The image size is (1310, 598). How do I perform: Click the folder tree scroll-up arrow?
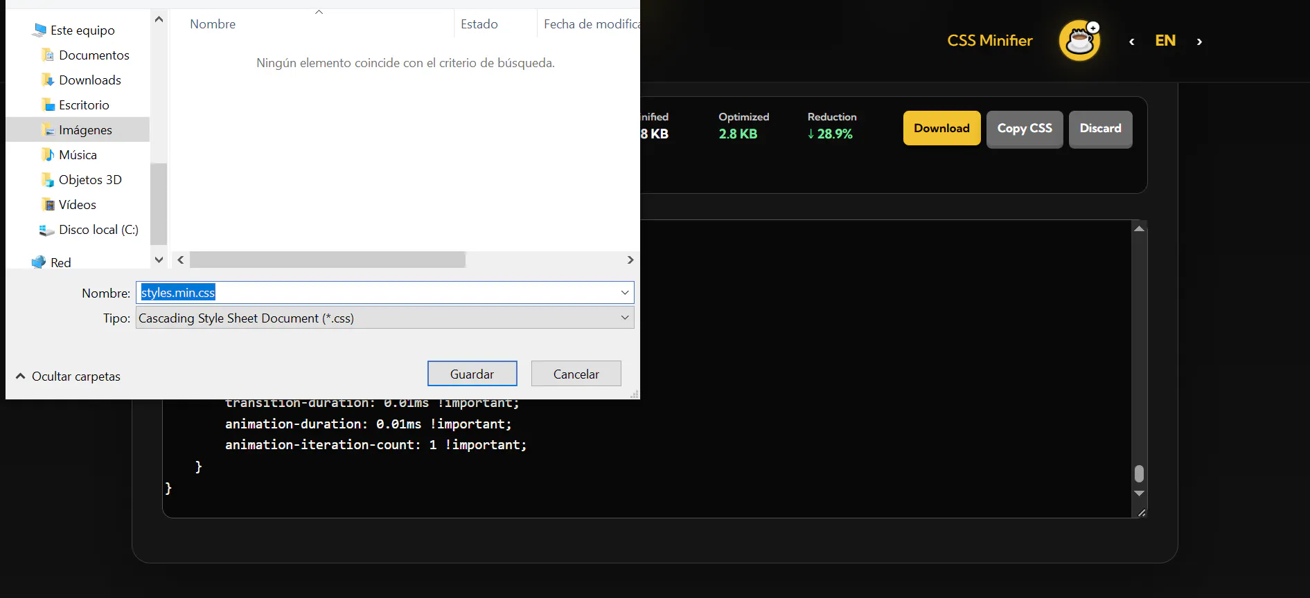coord(159,19)
